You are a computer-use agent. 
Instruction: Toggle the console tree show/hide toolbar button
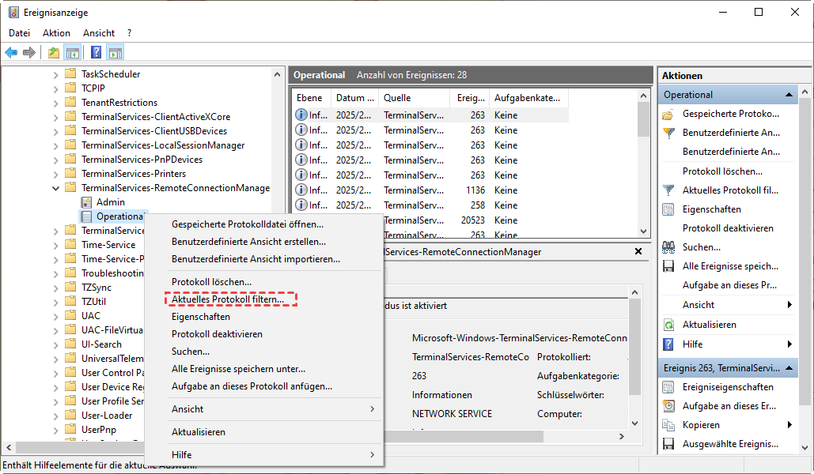click(73, 53)
